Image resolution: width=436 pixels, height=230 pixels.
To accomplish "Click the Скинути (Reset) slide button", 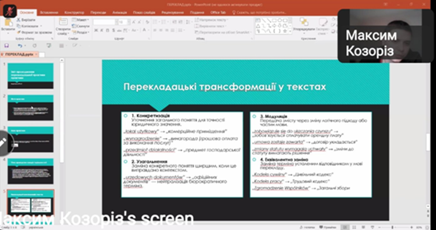I will 83,26.
